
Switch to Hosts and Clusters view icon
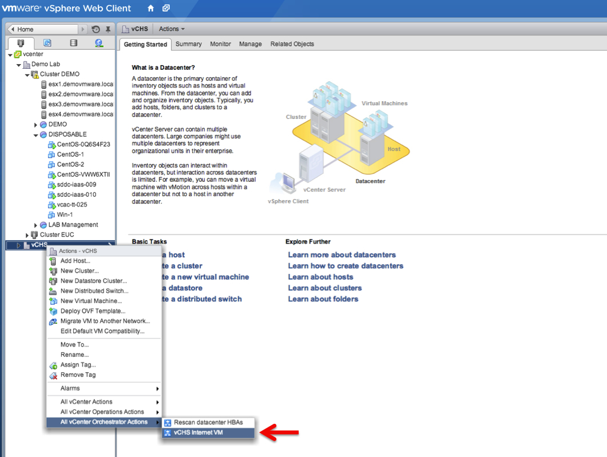click(21, 43)
